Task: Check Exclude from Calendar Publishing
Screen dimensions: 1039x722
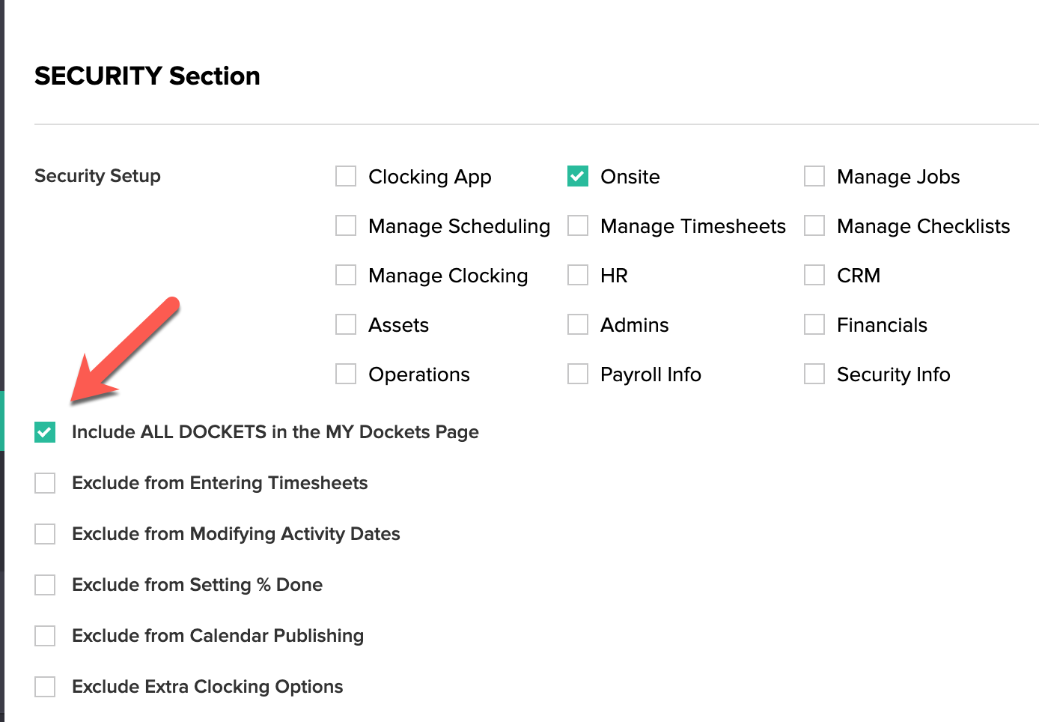Action: point(45,636)
